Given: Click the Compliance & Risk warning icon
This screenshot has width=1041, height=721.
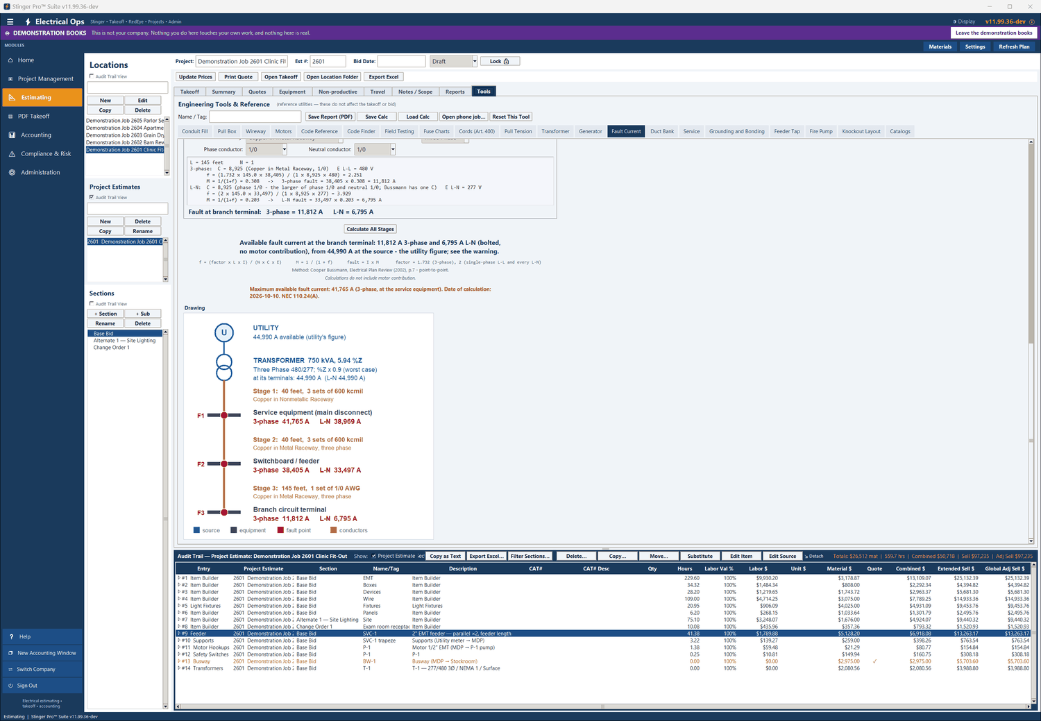Looking at the screenshot, I should coord(12,154).
